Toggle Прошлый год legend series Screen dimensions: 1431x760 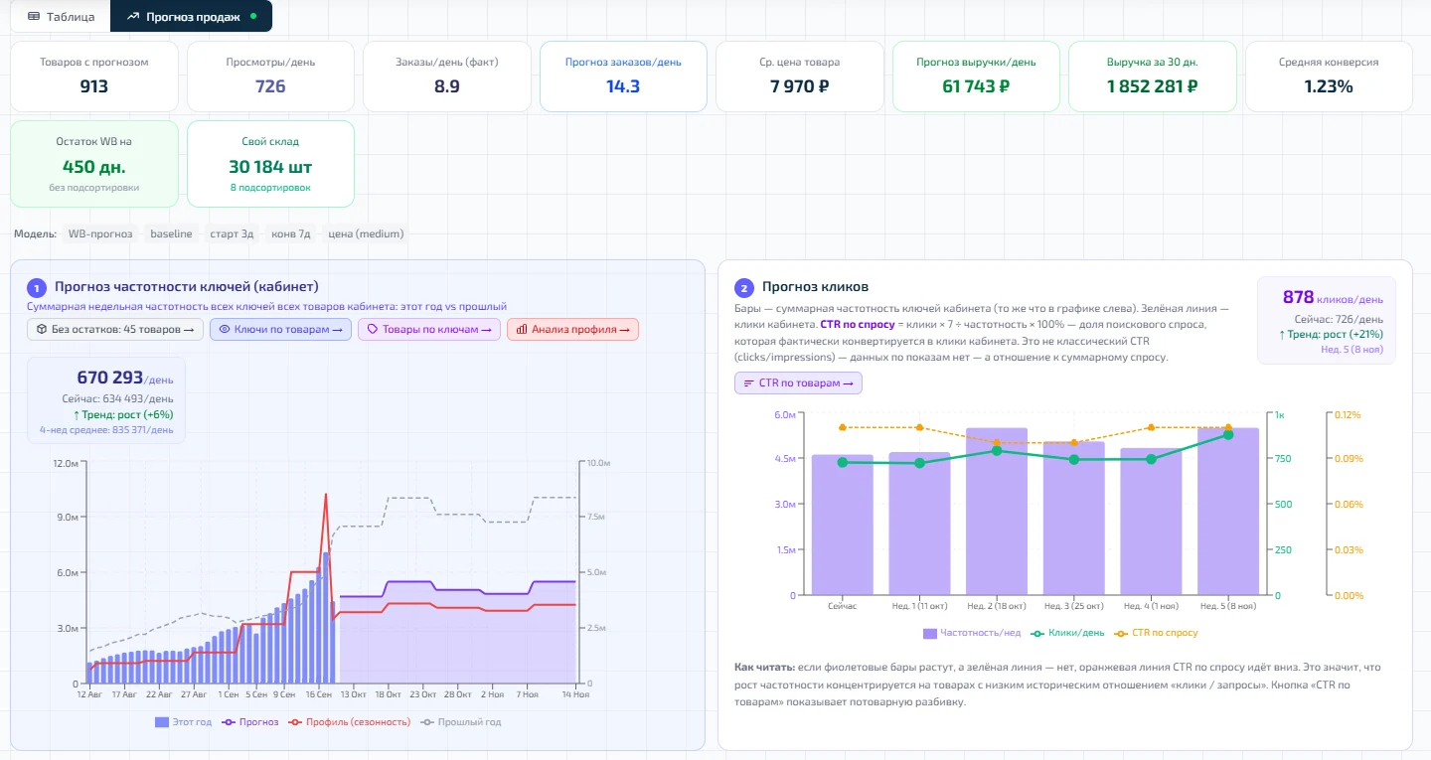pyautogui.click(x=461, y=722)
